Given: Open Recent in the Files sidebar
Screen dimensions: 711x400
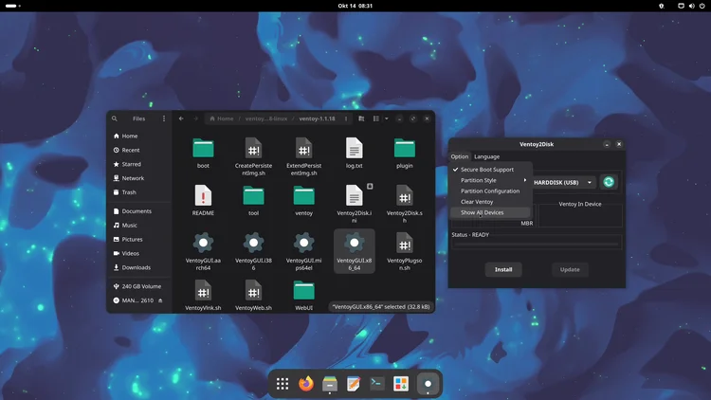Looking at the screenshot, I should [139, 150].
